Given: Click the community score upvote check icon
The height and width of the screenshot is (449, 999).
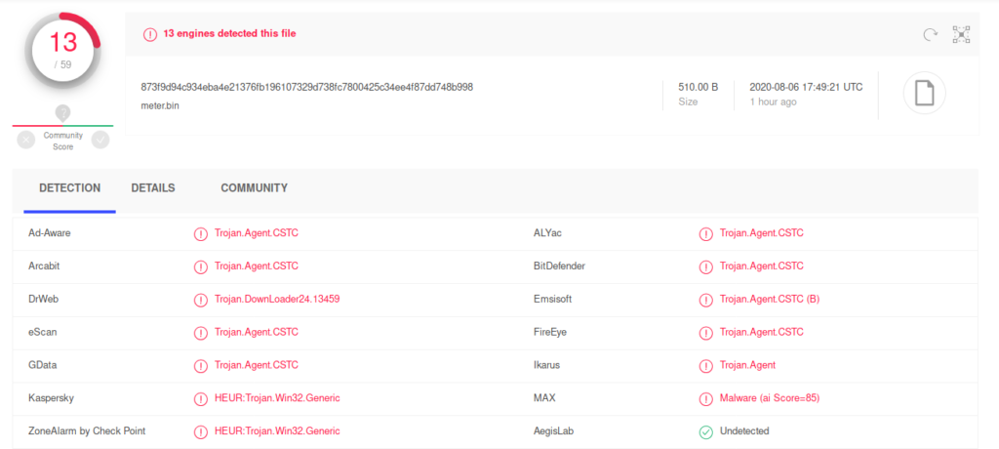Looking at the screenshot, I should [x=100, y=140].
